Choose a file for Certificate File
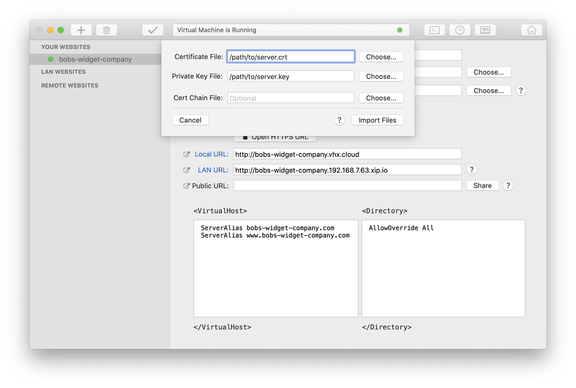The width and height of the screenshot is (576, 388). click(x=381, y=57)
